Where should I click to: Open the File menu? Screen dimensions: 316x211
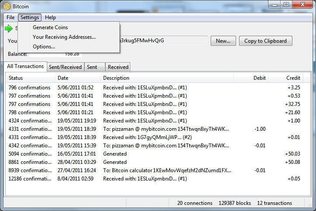[x=10, y=17]
